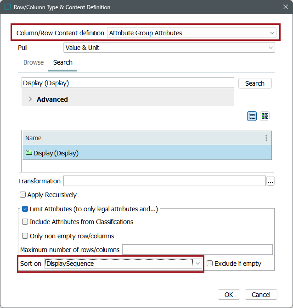293x308 pixels.
Task: Click the Display folder icon in results
Action: (x=29, y=153)
